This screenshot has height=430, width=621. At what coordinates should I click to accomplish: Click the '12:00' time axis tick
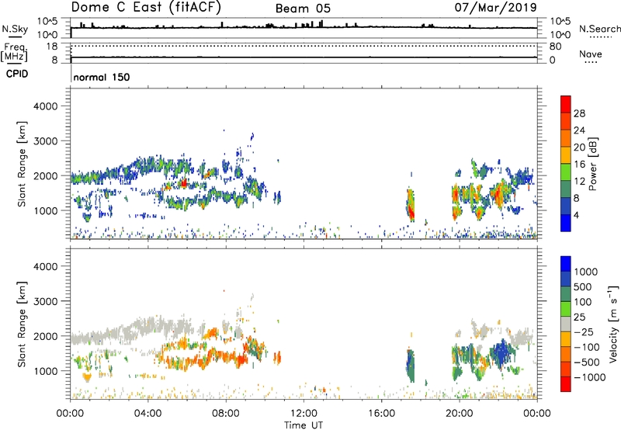[x=304, y=413]
